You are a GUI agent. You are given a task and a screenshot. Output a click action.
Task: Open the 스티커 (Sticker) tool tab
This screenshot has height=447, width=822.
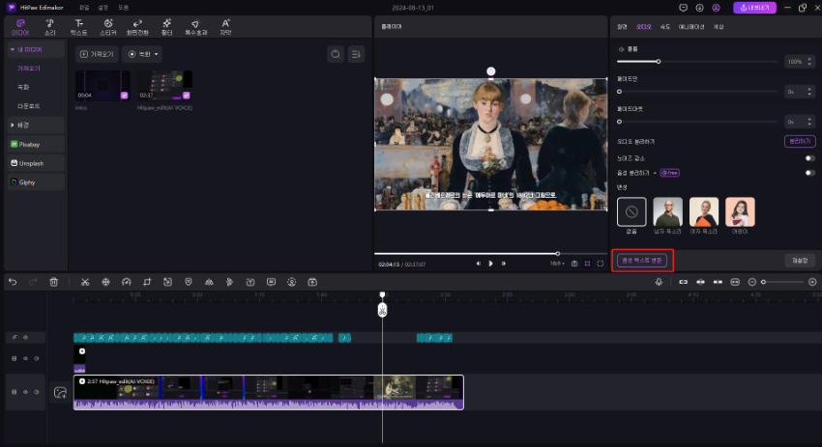pyautogui.click(x=107, y=26)
